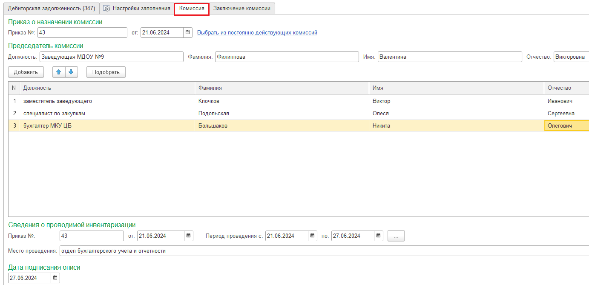Edit chairman Должность field Заведующая МДОУ №9
The width and height of the screenshot is (589, 285).
click(111, 57)
